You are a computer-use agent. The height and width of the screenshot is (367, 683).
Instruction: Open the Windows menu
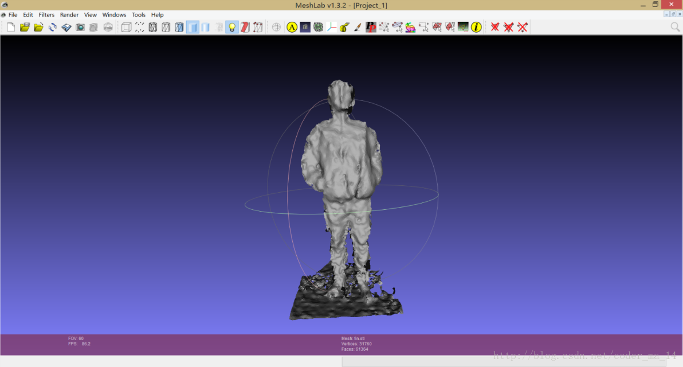tap(114, 14)
